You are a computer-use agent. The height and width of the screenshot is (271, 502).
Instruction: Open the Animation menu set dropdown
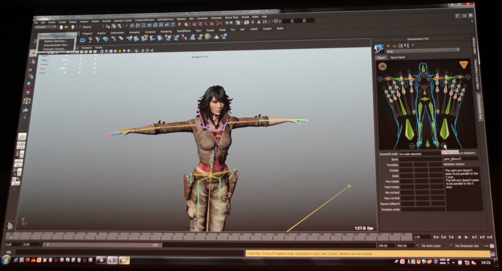click(46, 27)
